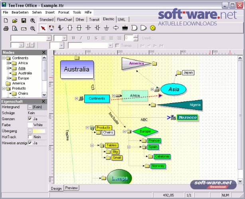Image resolution: width=245 pixels, height=199 pixels.
Task: Expand Europe in the Nodes tree
Action: (8, 78)
